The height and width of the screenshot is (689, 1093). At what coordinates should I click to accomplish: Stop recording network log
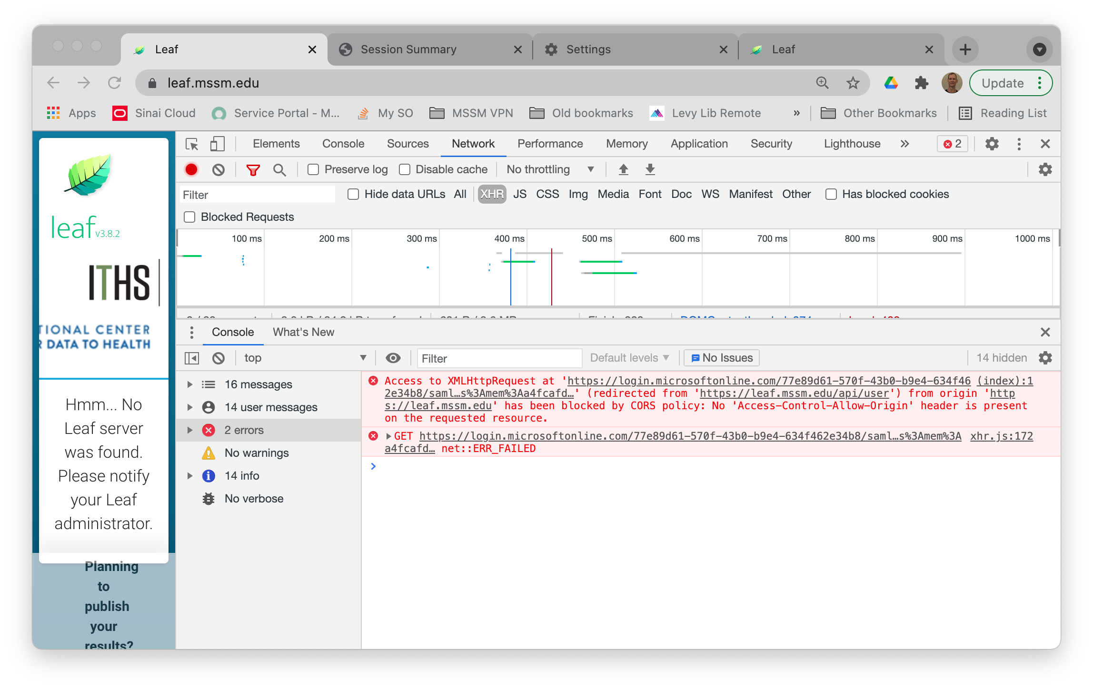pyautogui.click(x=191, y=169)
